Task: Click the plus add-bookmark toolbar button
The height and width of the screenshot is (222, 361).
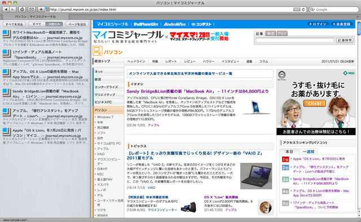Action: pos(41,10)
